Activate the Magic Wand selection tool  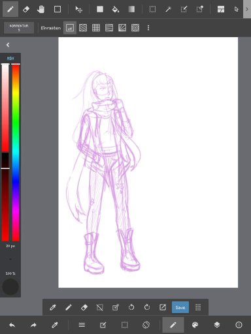(168, 9)
